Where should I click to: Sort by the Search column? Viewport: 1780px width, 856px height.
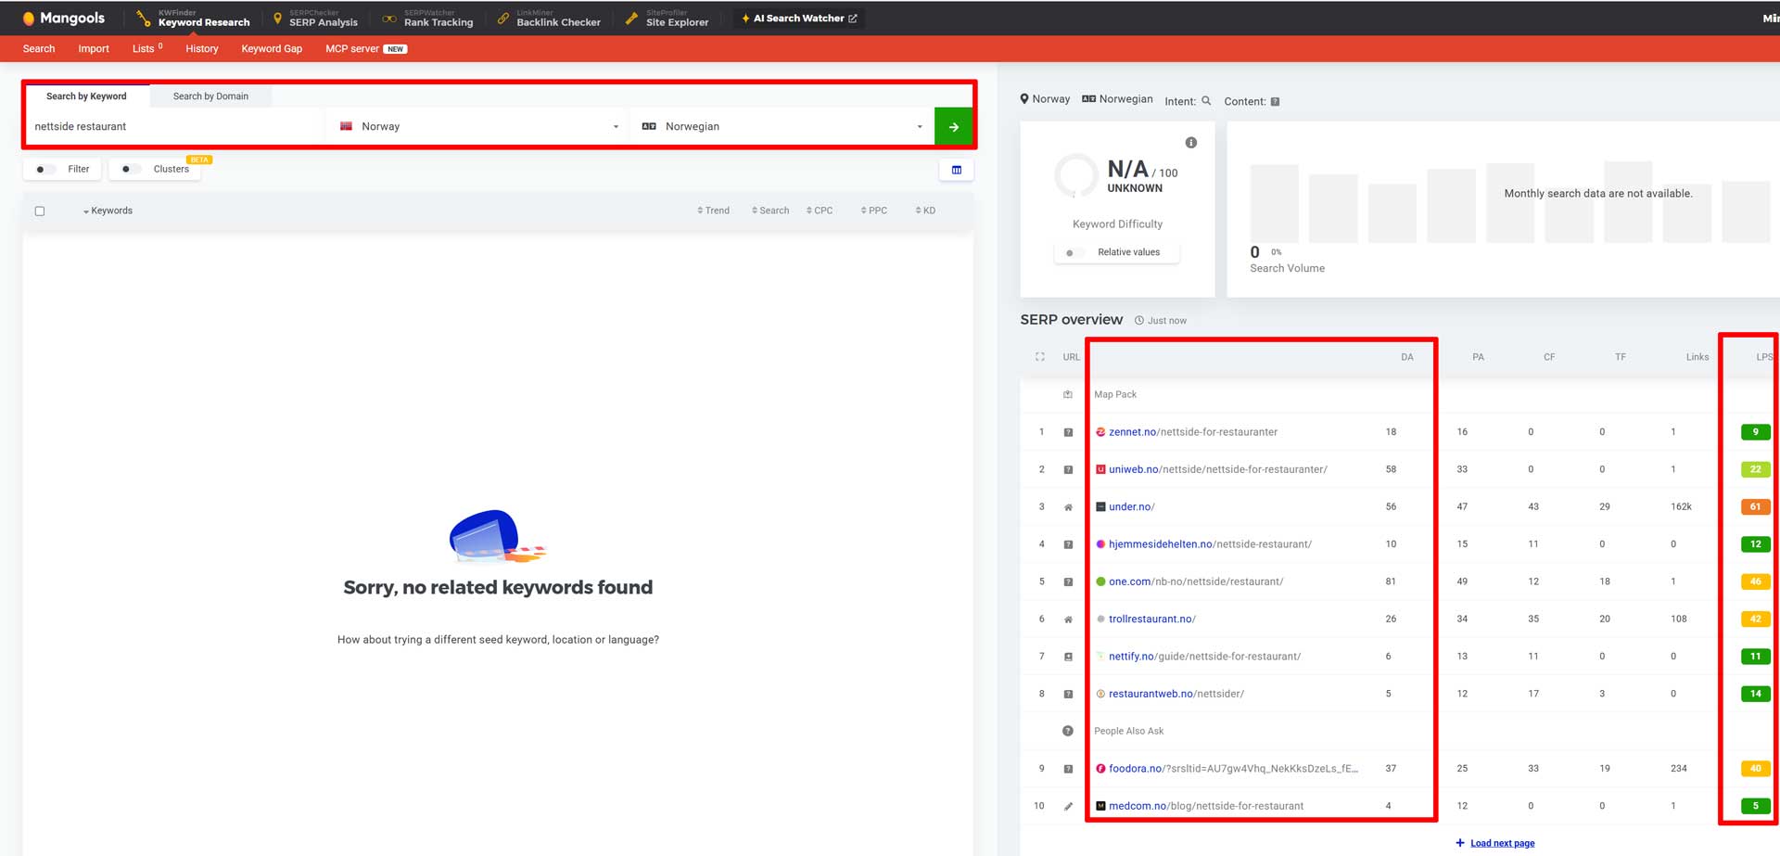click(x=770, y=211)
